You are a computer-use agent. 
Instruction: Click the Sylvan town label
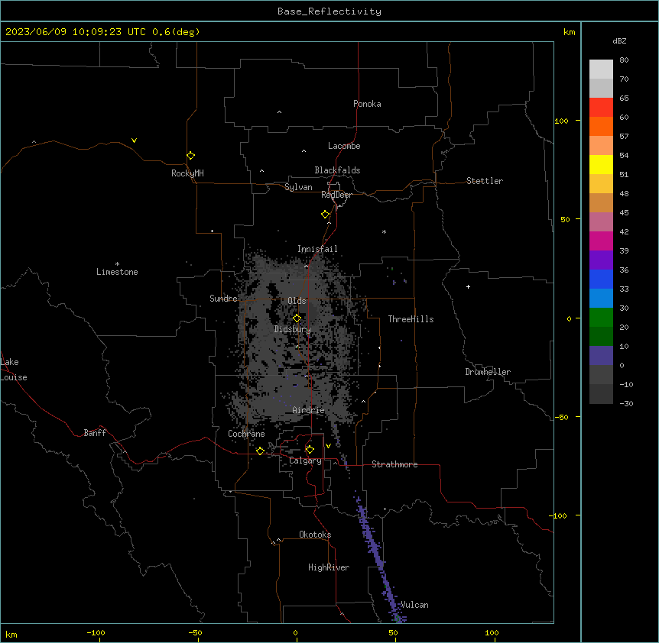(x=298, y=187)
